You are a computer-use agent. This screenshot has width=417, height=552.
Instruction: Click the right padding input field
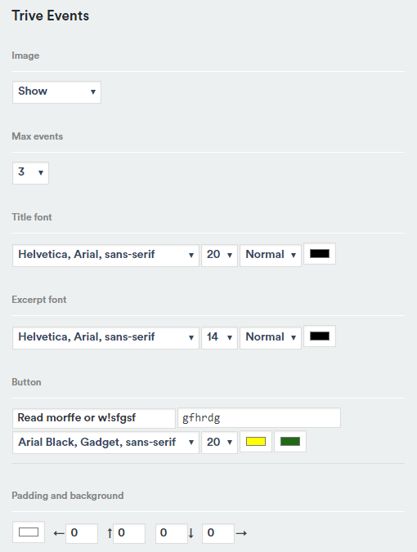218,533
